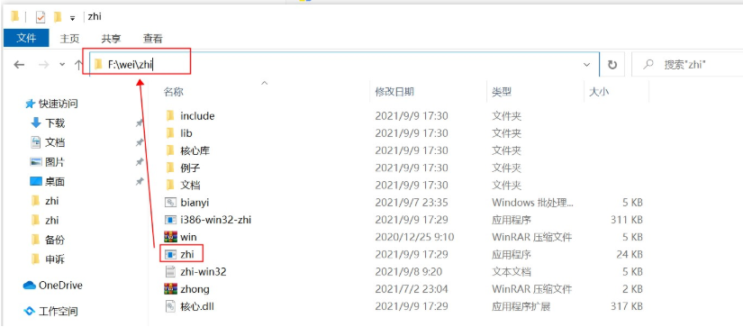Switch to the 查看 ribbon tab
Viewport: 743px width, 327px height.
click(x=152, y=39)
